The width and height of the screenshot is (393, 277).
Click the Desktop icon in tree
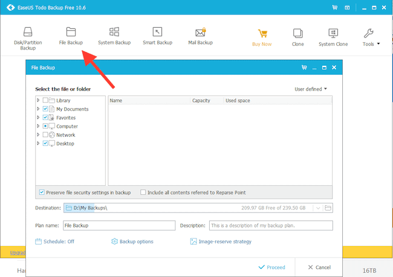(x=52, y=144)
